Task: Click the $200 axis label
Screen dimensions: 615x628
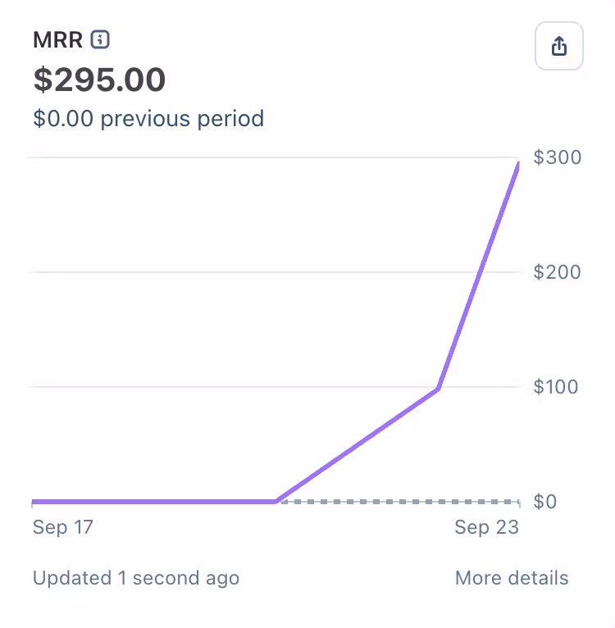Action: point(558,272)
